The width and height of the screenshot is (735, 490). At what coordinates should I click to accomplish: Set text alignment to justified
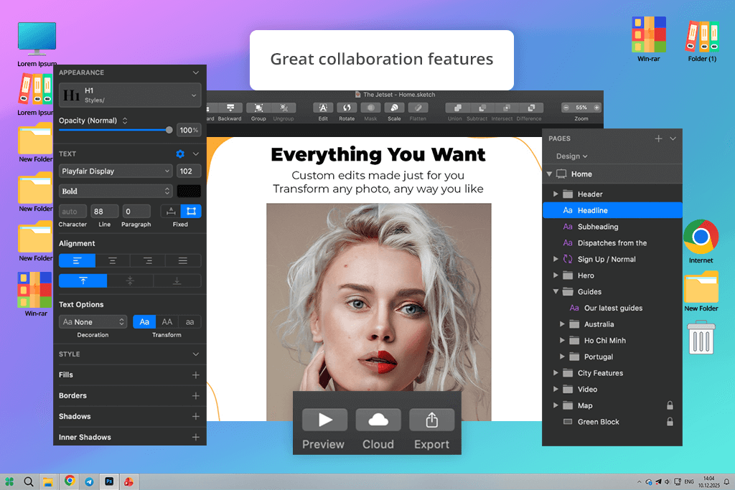pos(183,260)
